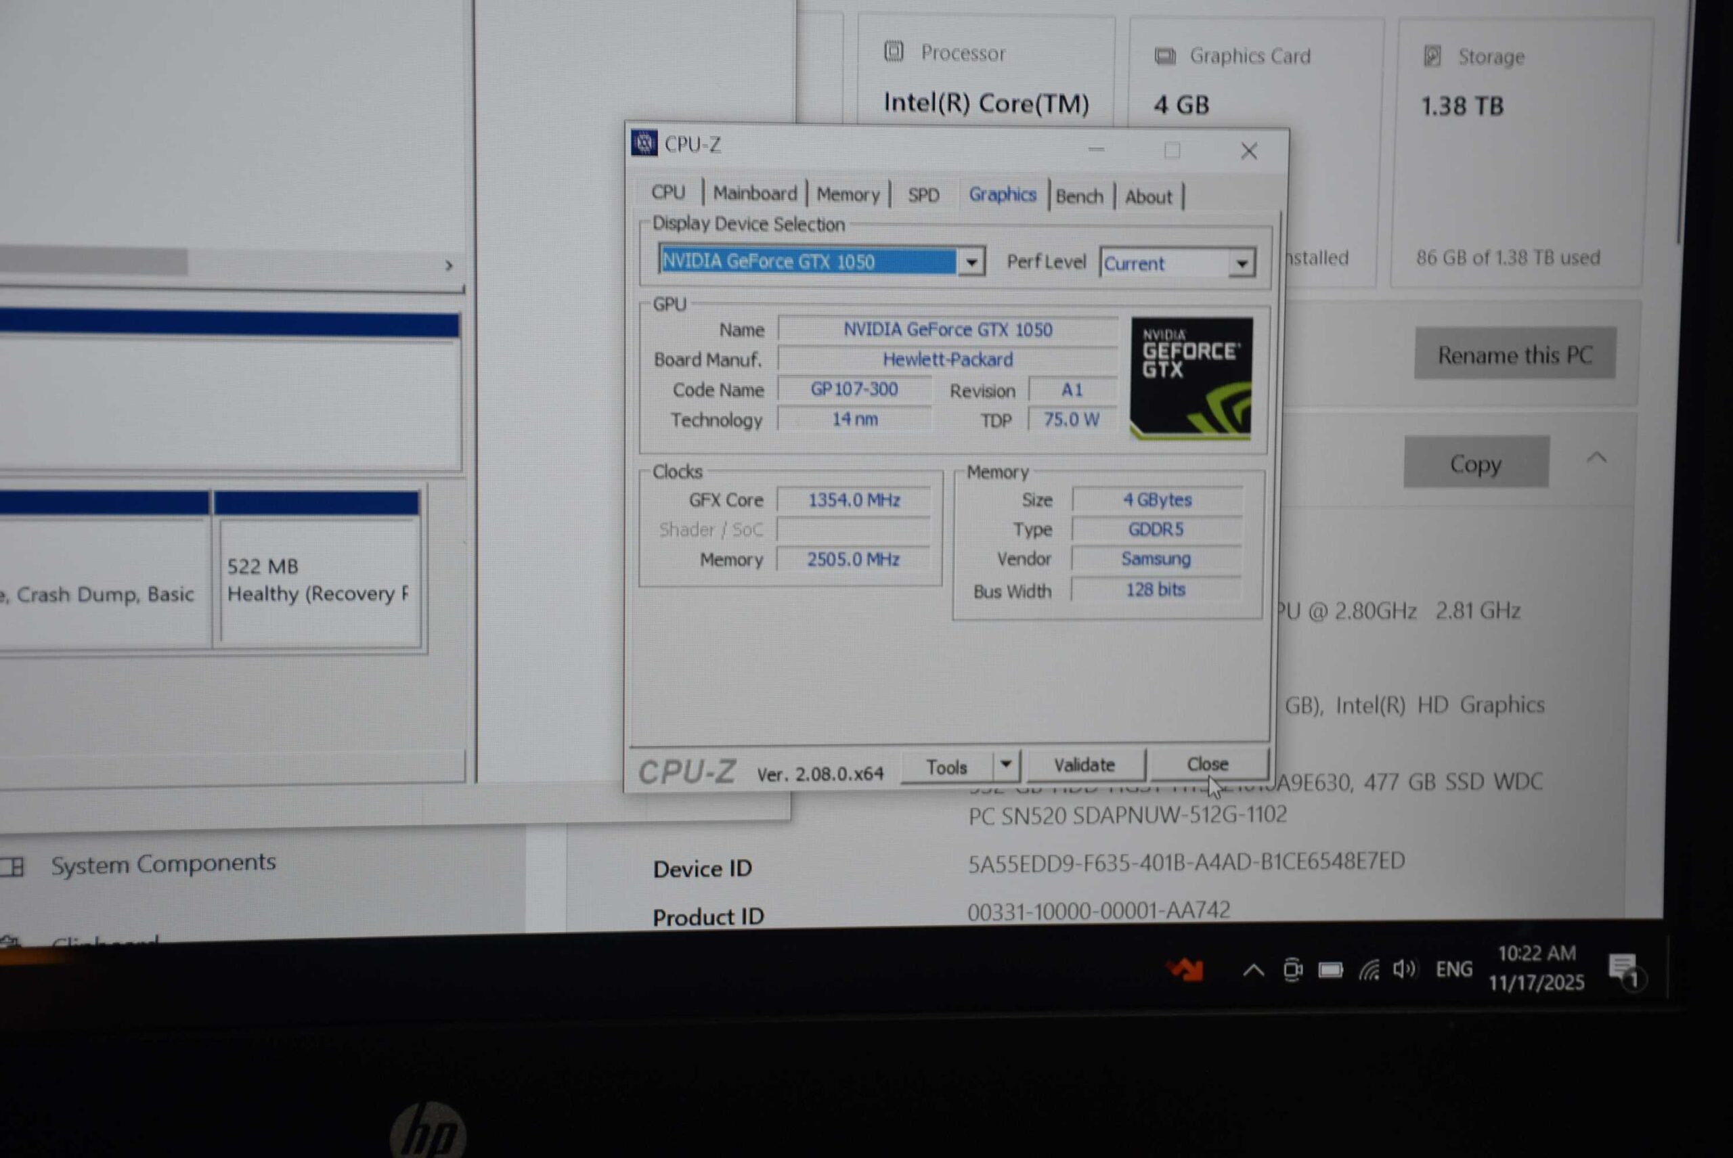Collapse the device specifications chevron
The image size is (1733, 1158).
pyautogui.click(x=1596, y=458)
